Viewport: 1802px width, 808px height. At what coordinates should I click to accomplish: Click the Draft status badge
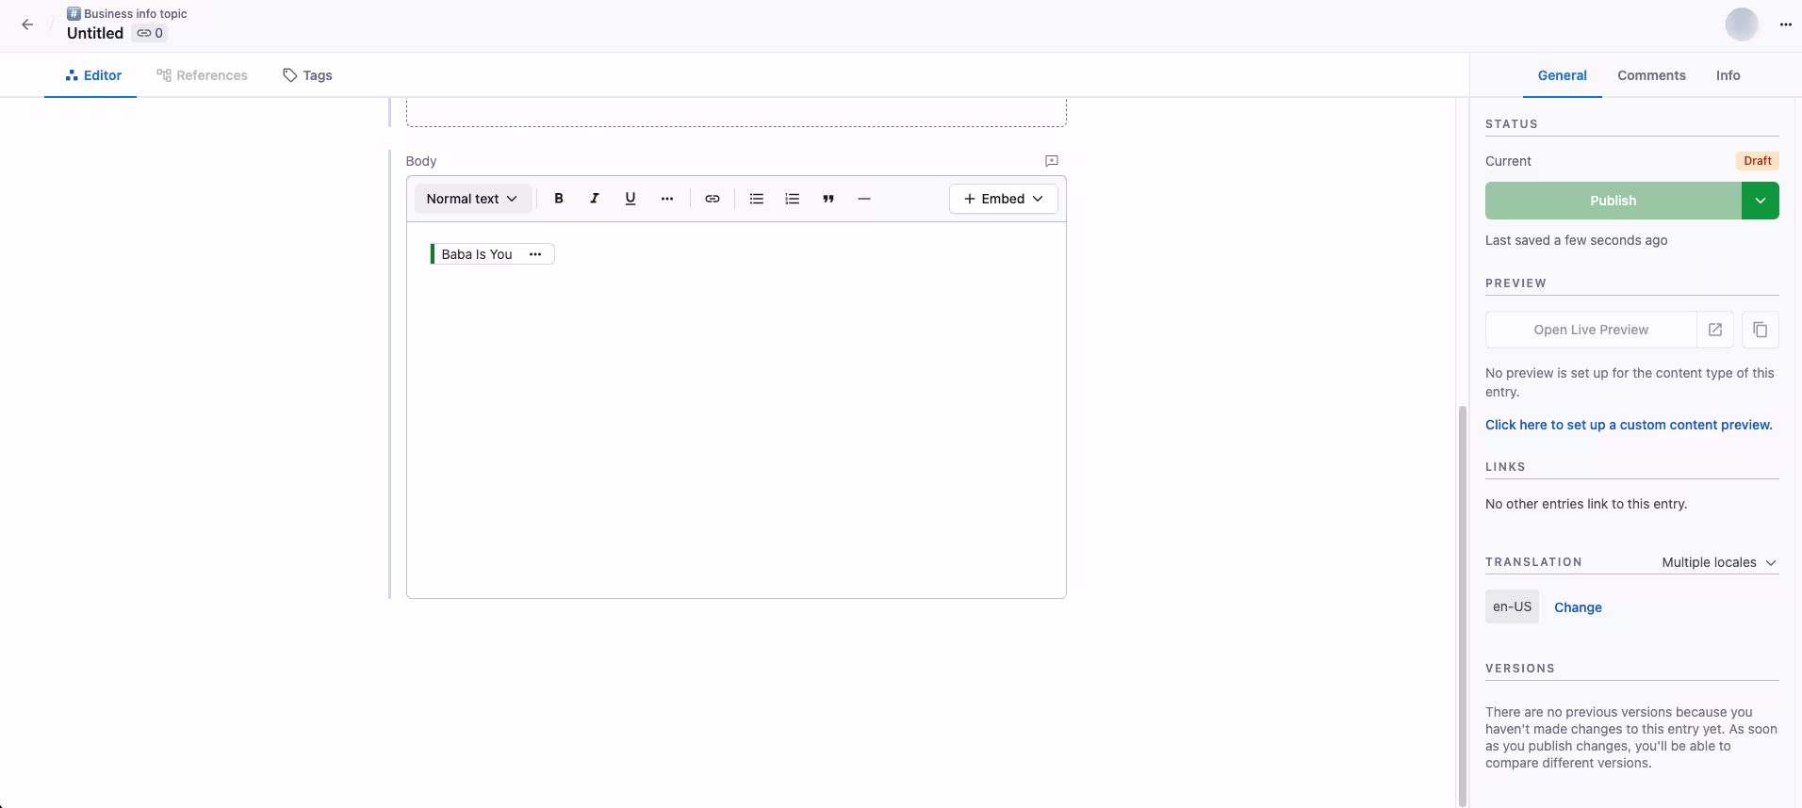coord(1758,161)
